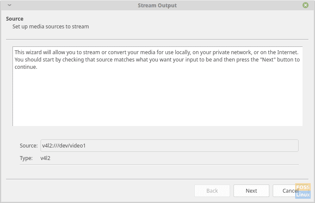Click the "continue." text in the description

pyautogui.click(x=26, y=68)
